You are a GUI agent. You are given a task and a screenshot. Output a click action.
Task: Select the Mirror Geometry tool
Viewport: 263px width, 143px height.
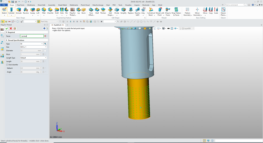click(197, 11)
